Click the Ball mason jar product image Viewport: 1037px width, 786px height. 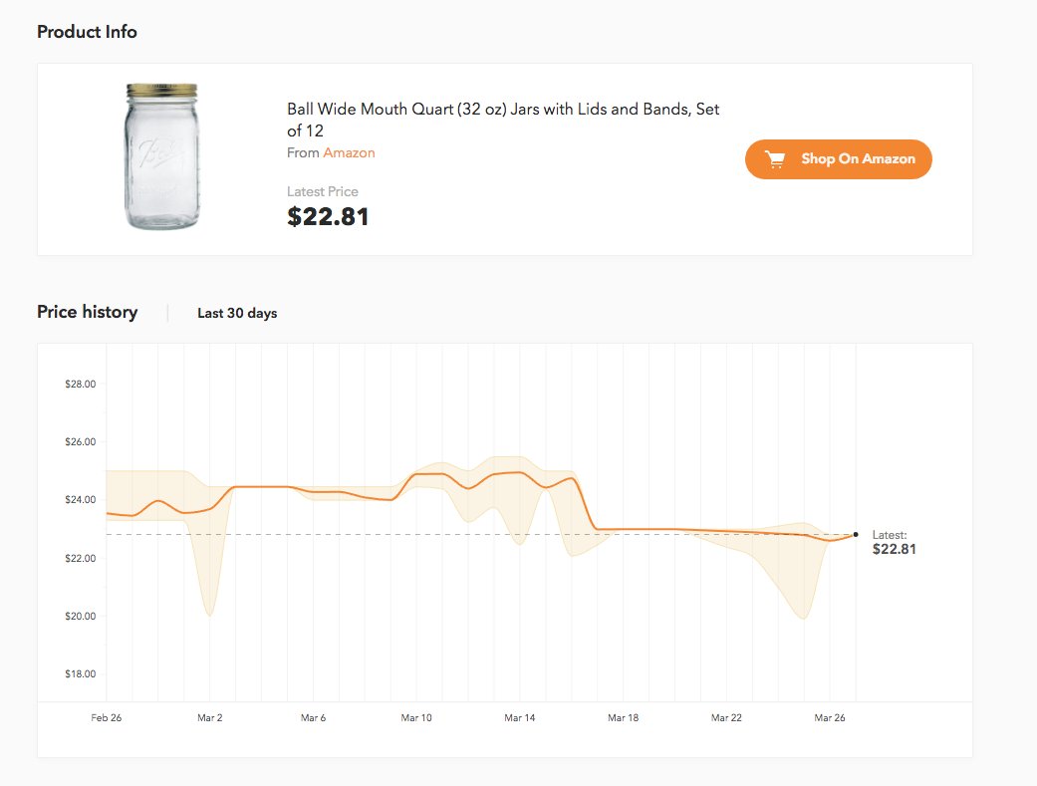(x=162, y=156)
